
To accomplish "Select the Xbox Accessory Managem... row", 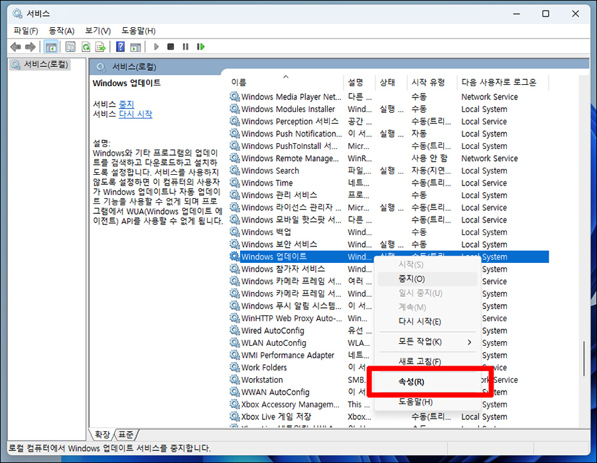I will [301, 405].
